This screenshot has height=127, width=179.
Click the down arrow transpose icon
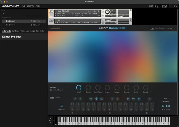click(x=118, y=99)
